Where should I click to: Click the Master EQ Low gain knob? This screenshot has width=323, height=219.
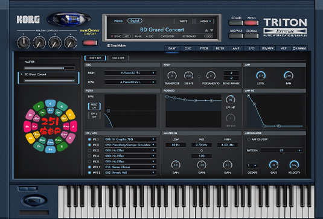pyautogui.click(x=176, y=165)
